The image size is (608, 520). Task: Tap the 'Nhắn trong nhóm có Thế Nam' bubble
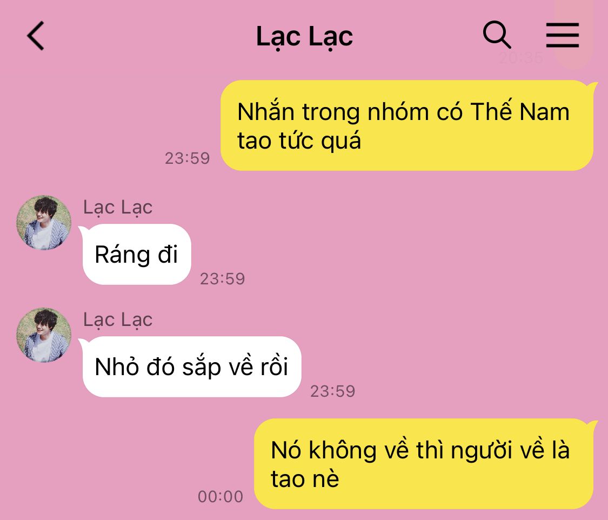(407, 125)
